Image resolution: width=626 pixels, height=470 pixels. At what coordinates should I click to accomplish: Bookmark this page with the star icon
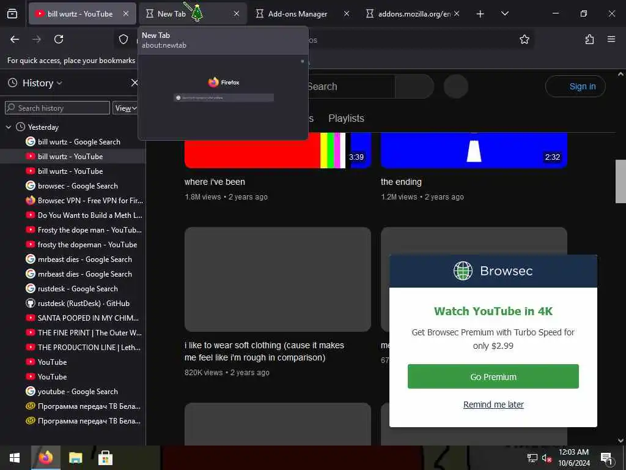524,39
